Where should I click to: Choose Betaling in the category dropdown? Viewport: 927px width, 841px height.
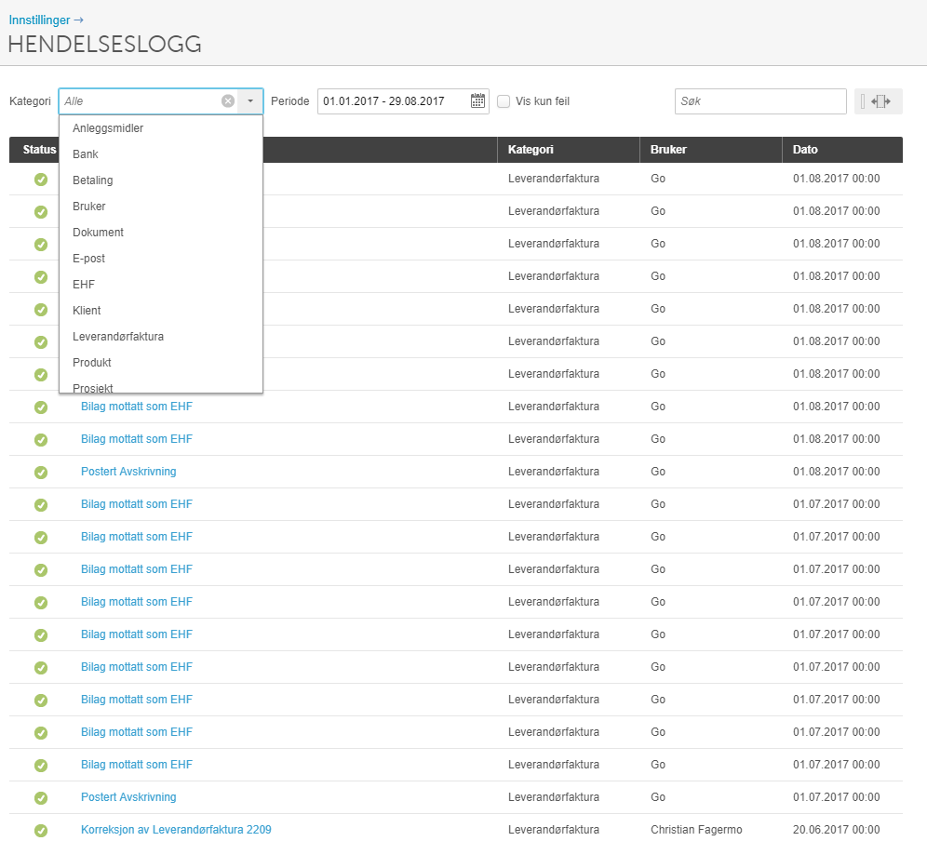(x=161, y=180)
